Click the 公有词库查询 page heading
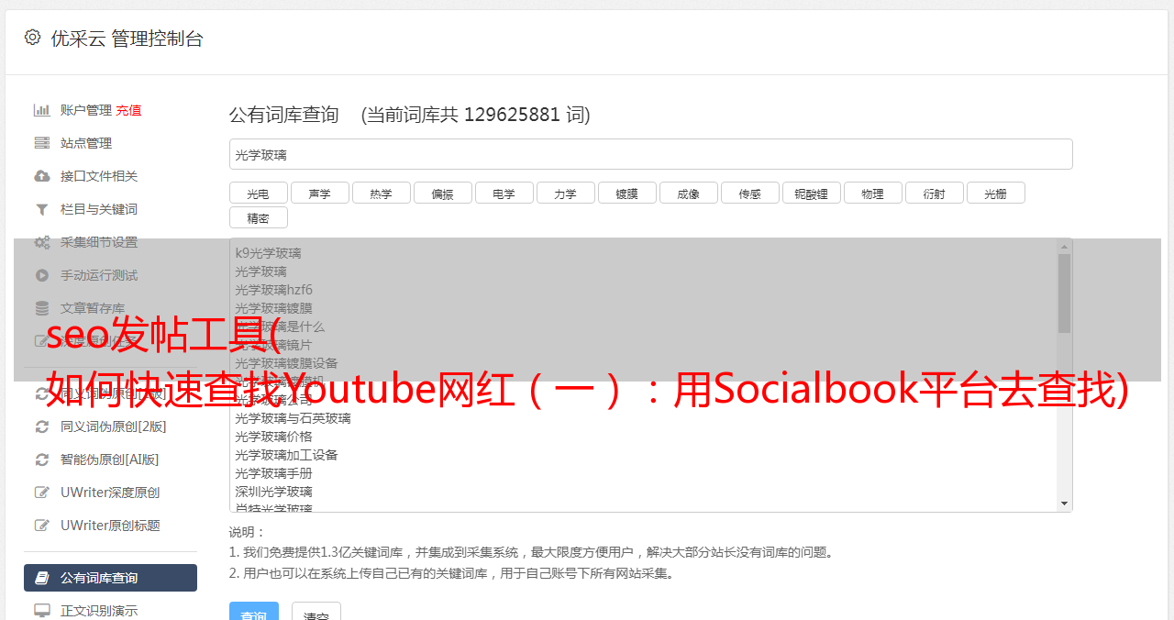Viewport: 1174px width, 620px height. tap(284, 115)
